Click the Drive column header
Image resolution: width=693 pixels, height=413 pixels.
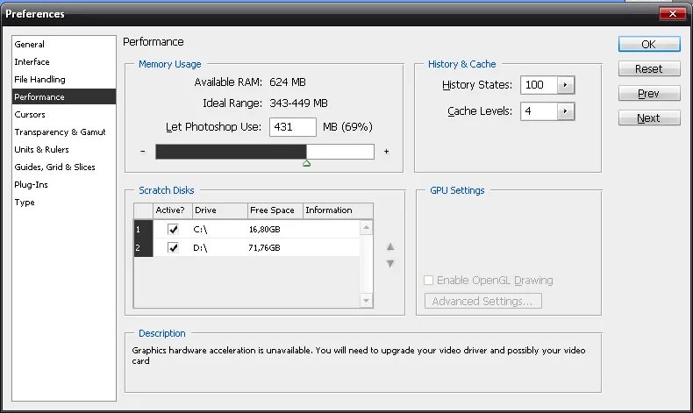pyautogui.click(x=220, y=210)
